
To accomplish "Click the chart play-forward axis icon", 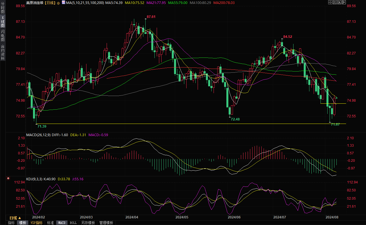I will point(339,2).
